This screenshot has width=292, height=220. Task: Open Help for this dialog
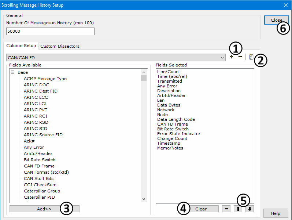(276, 213)
